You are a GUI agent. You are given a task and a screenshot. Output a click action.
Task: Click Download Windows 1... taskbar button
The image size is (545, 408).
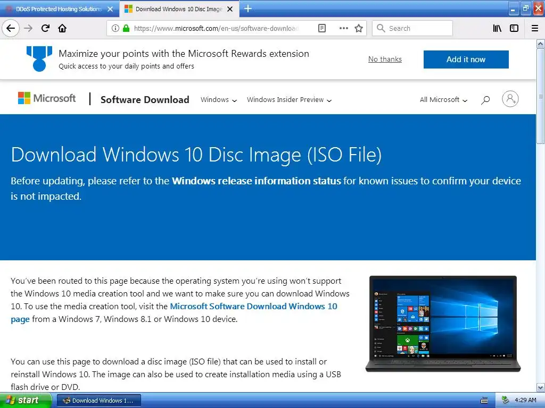point(98,401)
